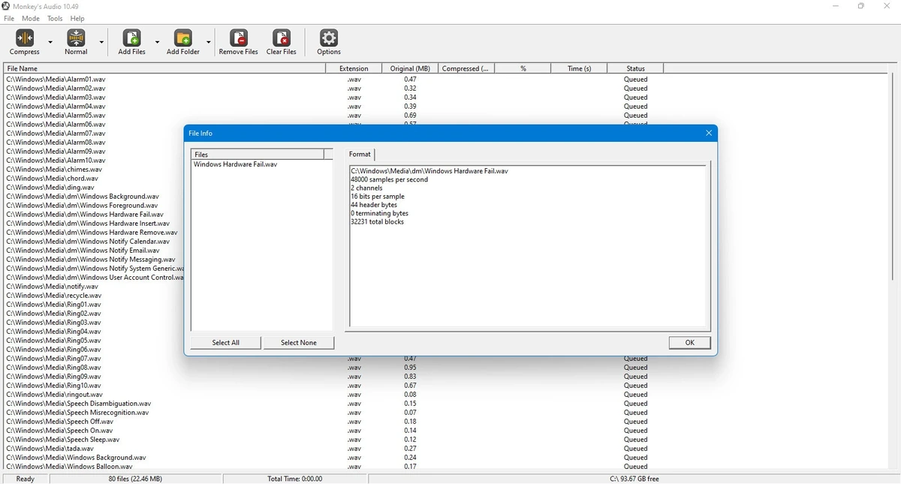Open the File menu
The width and height of the screenshot is (901, 484).
9,18
